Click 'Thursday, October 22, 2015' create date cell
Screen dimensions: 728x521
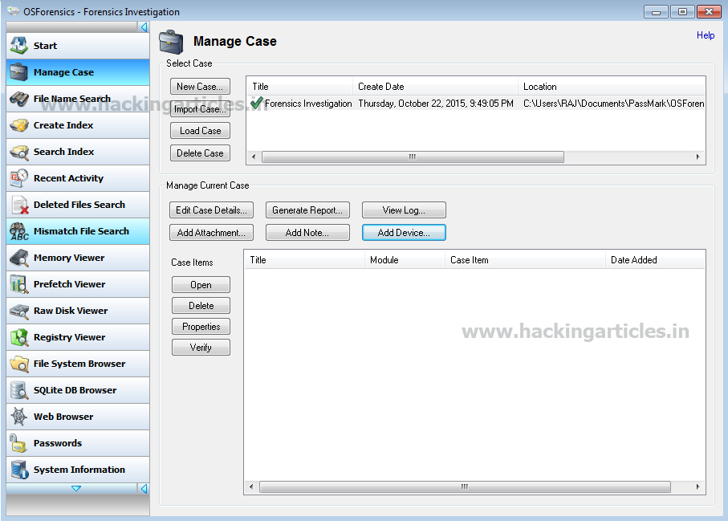[x=436, y=103]
